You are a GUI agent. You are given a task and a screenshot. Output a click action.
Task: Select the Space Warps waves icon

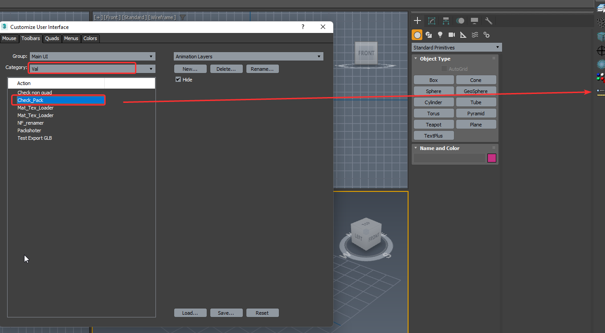click(x=475, y=35)
